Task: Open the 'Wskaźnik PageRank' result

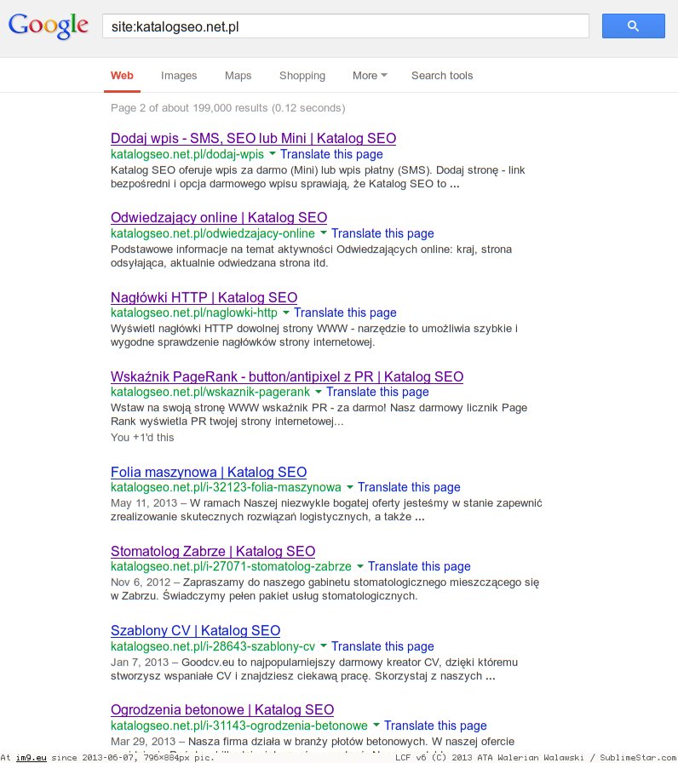Action: point(287,376)
